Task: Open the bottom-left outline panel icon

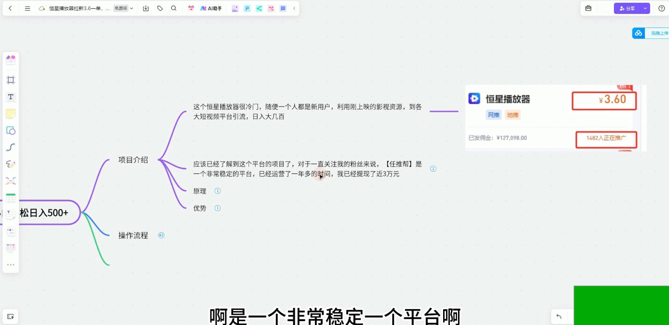Action: pyautogui.click(x=10, y=316)
